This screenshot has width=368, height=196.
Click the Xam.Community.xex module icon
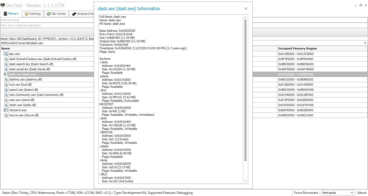[x=6, y=95]
